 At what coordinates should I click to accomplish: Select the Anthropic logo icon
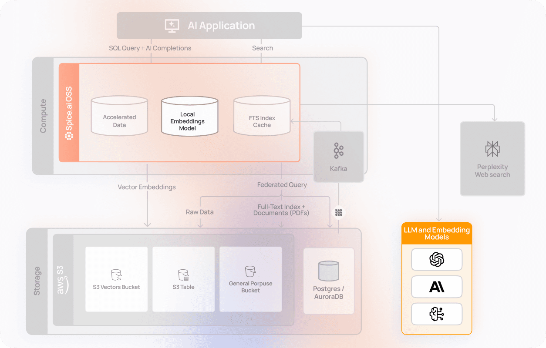tap(437, 287)
